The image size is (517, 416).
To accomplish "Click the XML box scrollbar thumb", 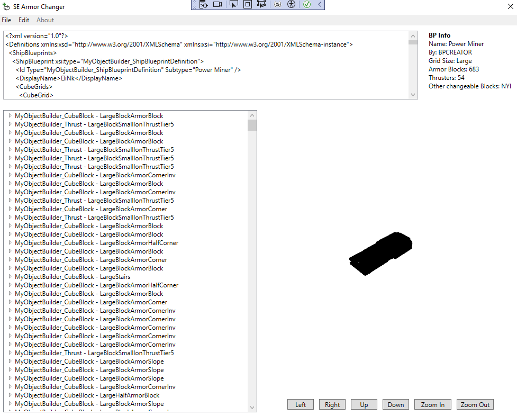I will [413, 42].
